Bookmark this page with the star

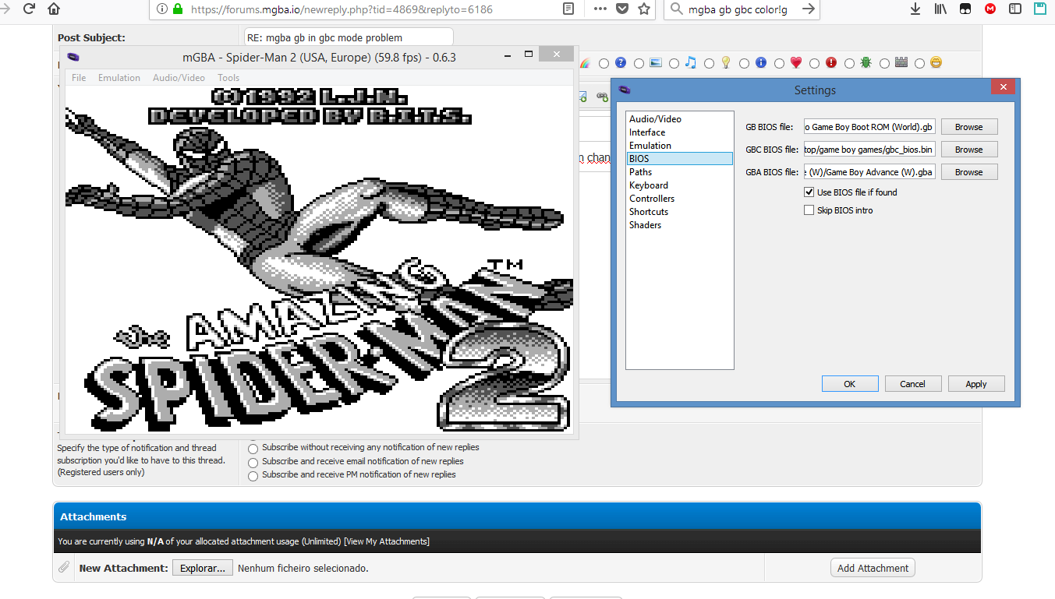tap(643, 9)
